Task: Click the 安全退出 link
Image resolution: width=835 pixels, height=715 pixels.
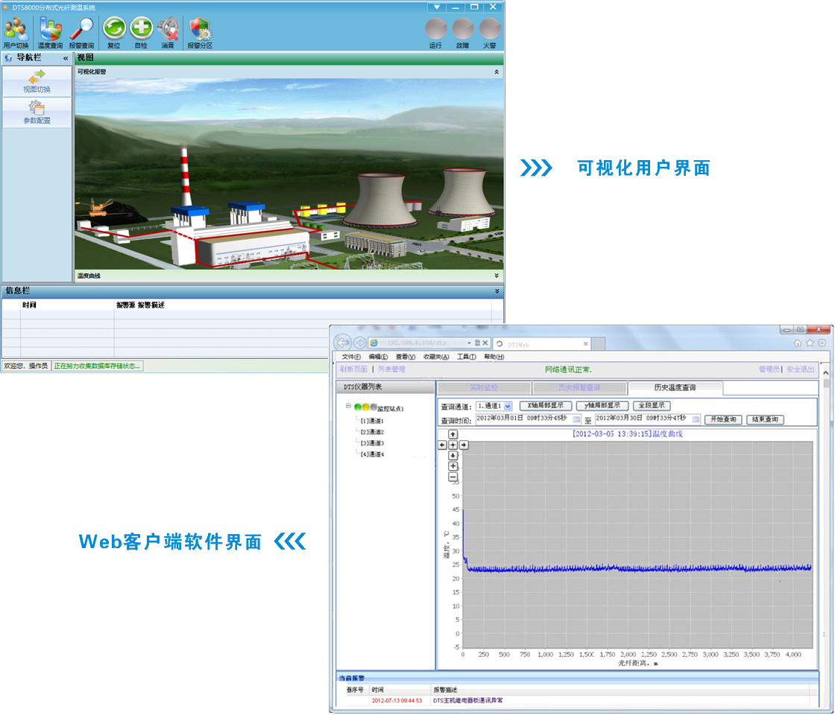Action: [x=801, y=369]
